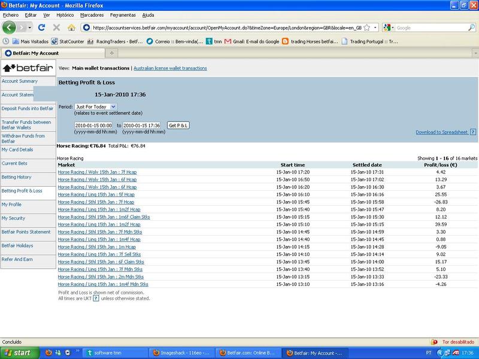Open Refer And Earn in sidebar

tap(17, 260)
